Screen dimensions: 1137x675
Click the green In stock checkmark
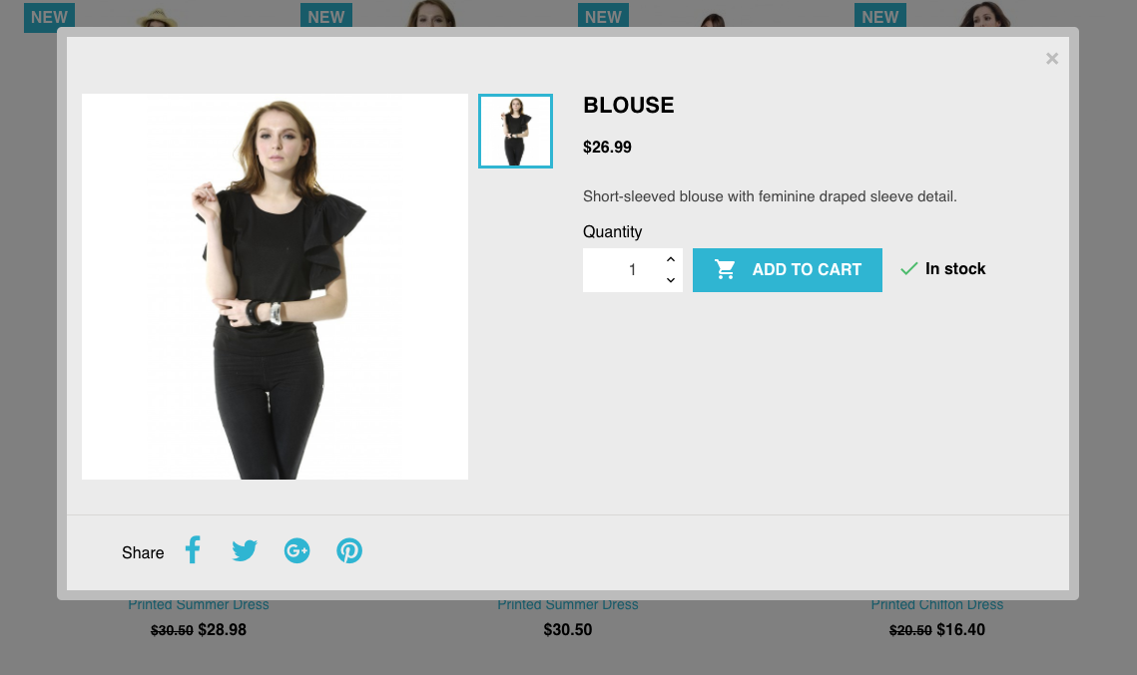tap(908, 268)
